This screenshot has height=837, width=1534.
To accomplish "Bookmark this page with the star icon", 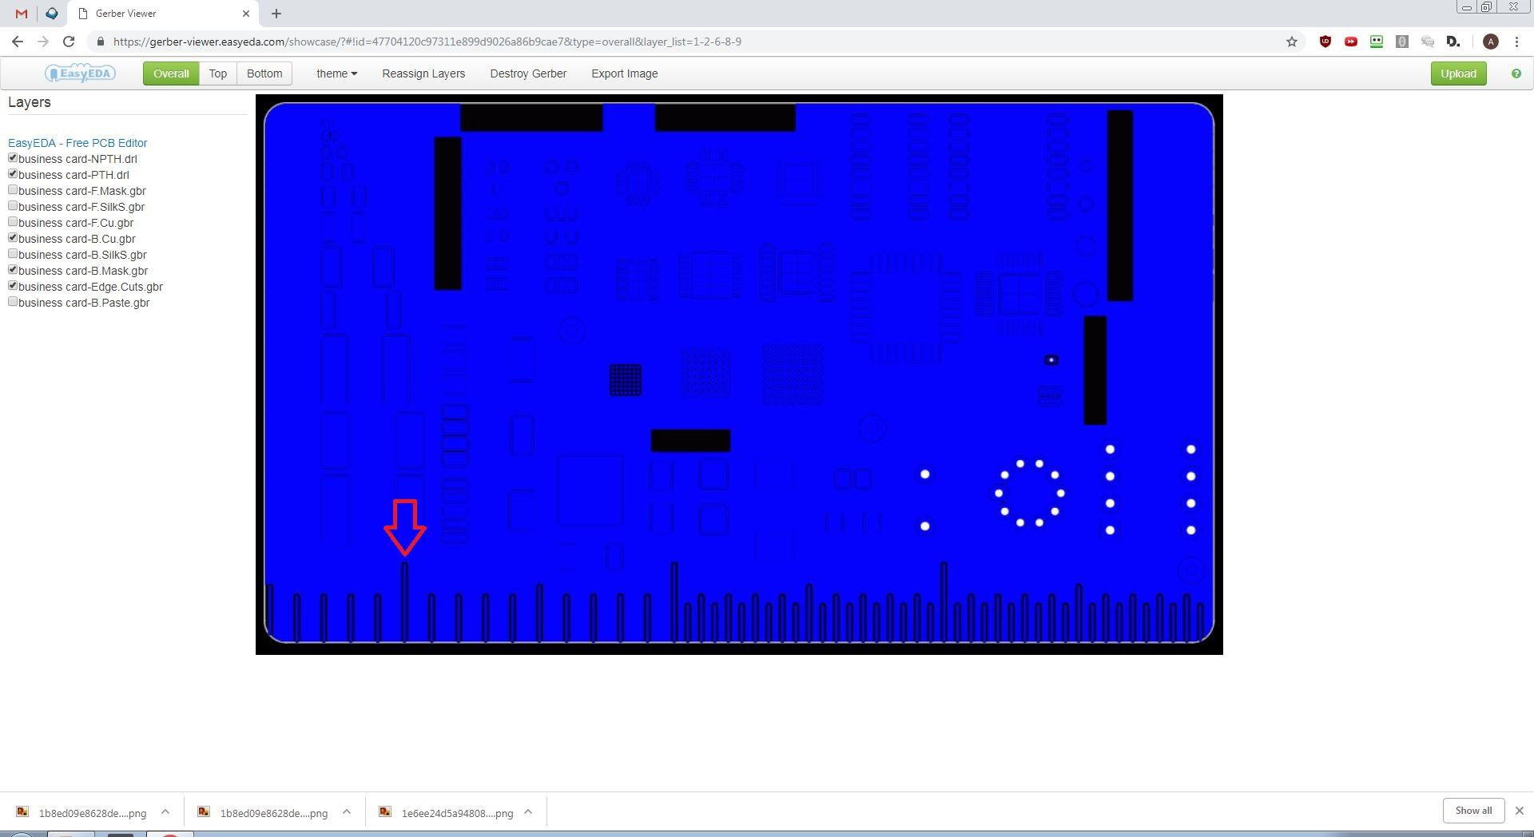I will (x=1291, y=42).
